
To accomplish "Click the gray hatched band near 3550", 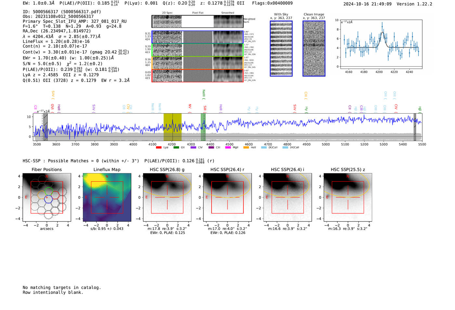I will [x=45, y=127].
